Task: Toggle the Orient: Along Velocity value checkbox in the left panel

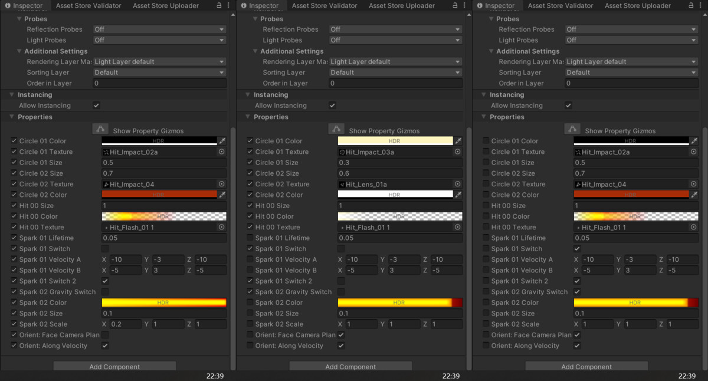Action: click(x=105, y=346)
